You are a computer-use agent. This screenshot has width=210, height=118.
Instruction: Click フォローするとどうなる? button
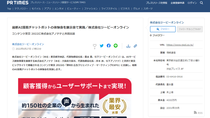click(x=190, y=29)
